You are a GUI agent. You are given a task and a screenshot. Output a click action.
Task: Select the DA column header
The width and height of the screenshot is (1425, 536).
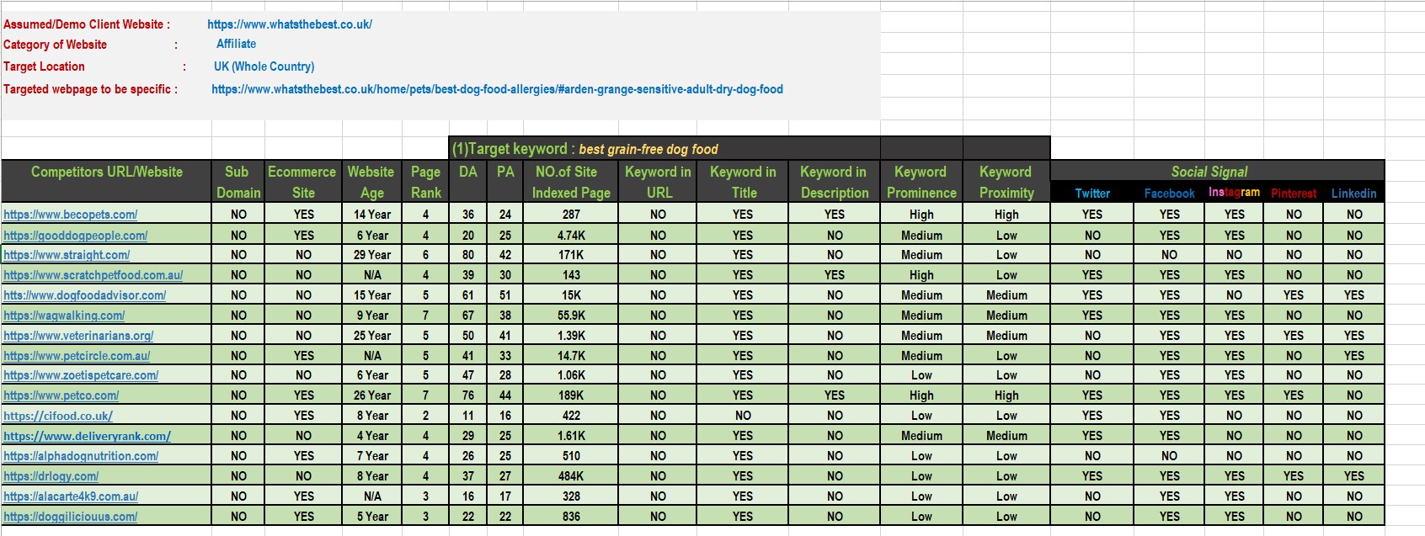coord(468,182)
